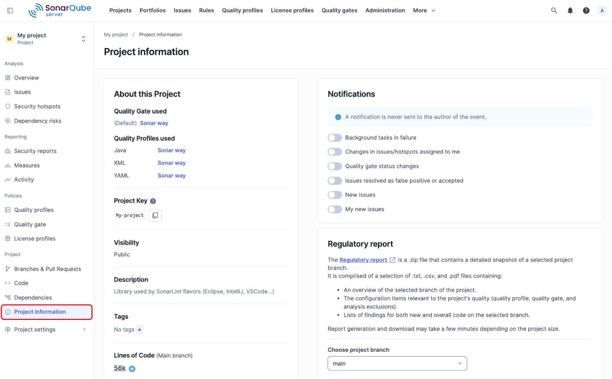
Task: Open the search magnifier icon
Action: (x=554, y=10)
